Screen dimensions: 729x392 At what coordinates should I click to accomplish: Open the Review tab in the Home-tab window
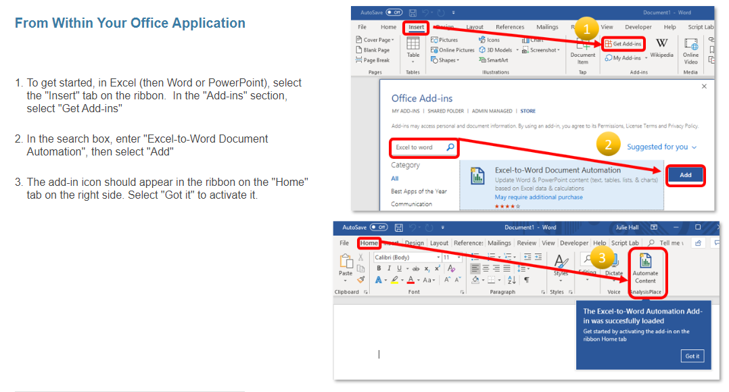point(526,243)
